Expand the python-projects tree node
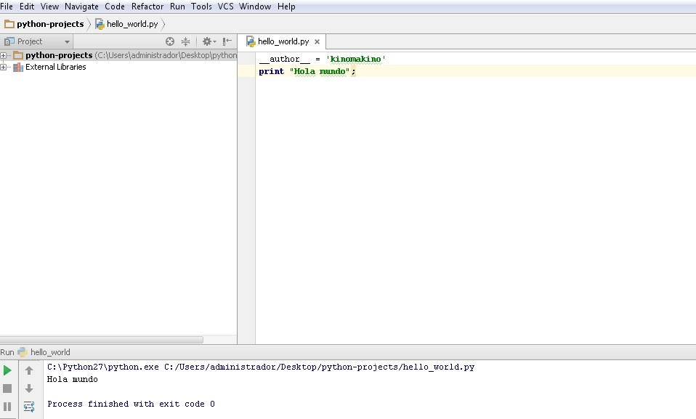The width and height of the screenshot is (696, 419). click(x=4, y=56)
